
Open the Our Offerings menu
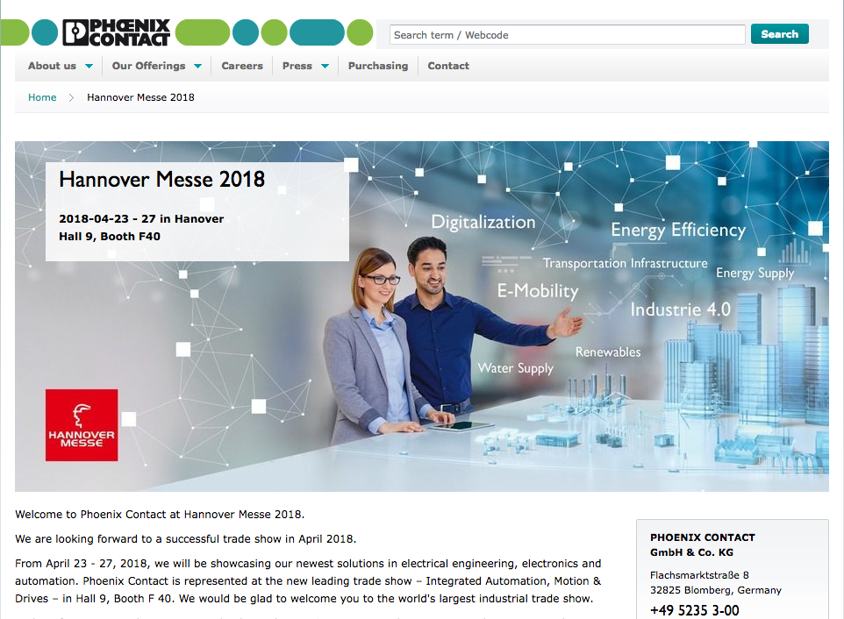point(148,66)
